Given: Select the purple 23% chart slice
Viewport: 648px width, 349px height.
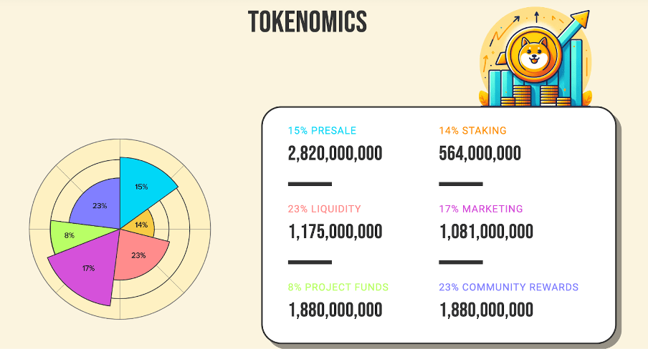Looking at the screenshot, I should click(98, 205).
